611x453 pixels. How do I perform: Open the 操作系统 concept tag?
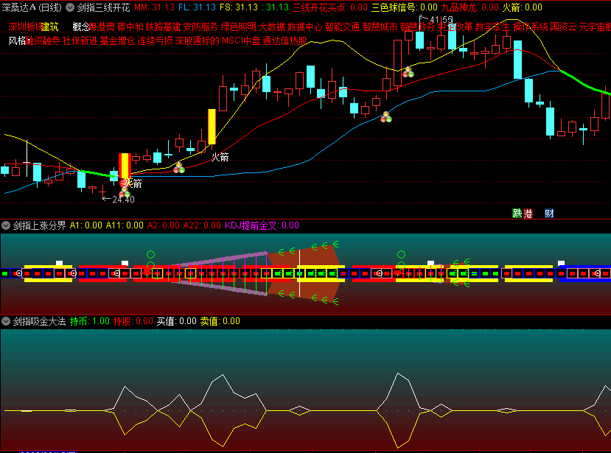pos(530,27)
